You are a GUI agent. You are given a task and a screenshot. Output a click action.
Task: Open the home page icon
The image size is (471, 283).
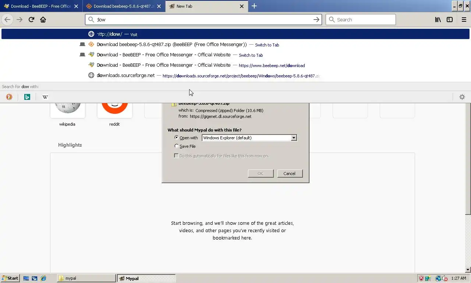[x=43, y=20]
